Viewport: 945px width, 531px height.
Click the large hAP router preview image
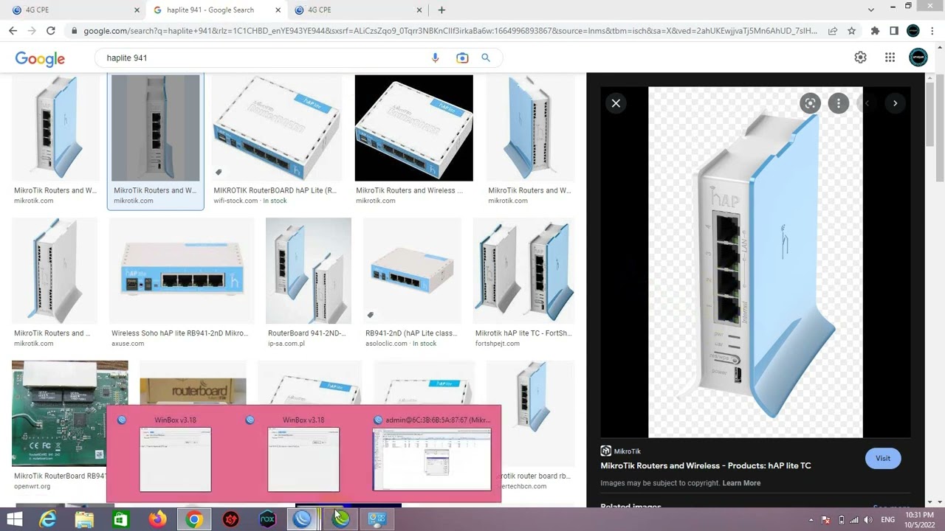(x=755, y=262)
